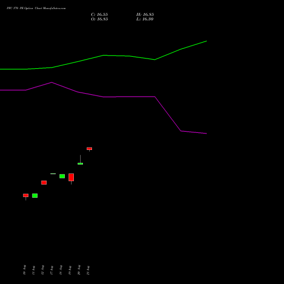Select the red candlestick for 12 Aug
The width and height of the screenshot is (284, 284).
click(44, 182)
